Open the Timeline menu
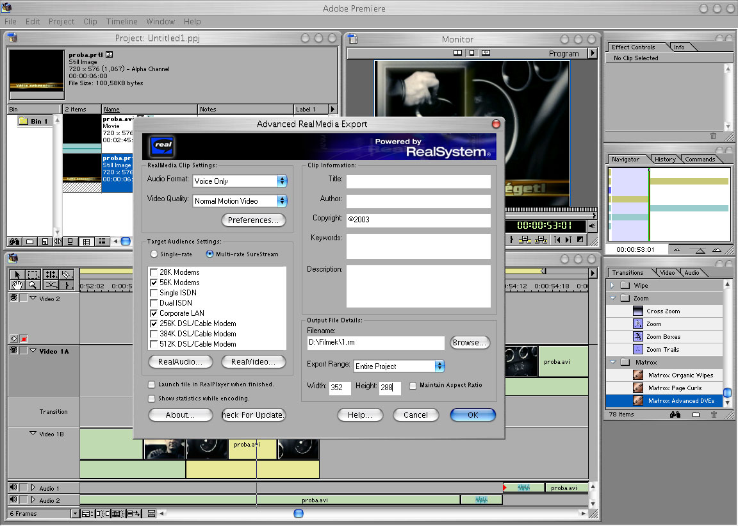This screenshot has width=738, height=526. tap(122, 22)
